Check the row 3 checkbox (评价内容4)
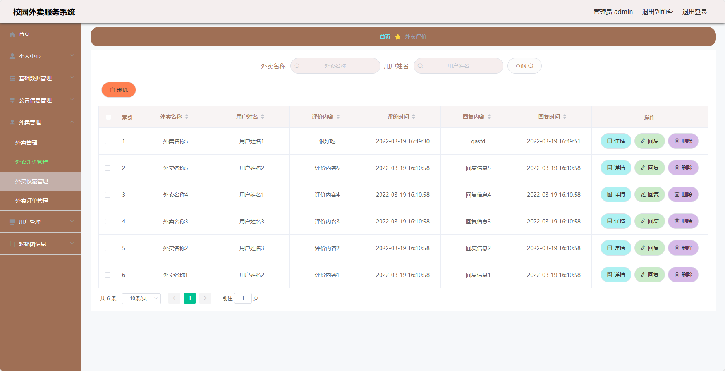 pos(108,195)
